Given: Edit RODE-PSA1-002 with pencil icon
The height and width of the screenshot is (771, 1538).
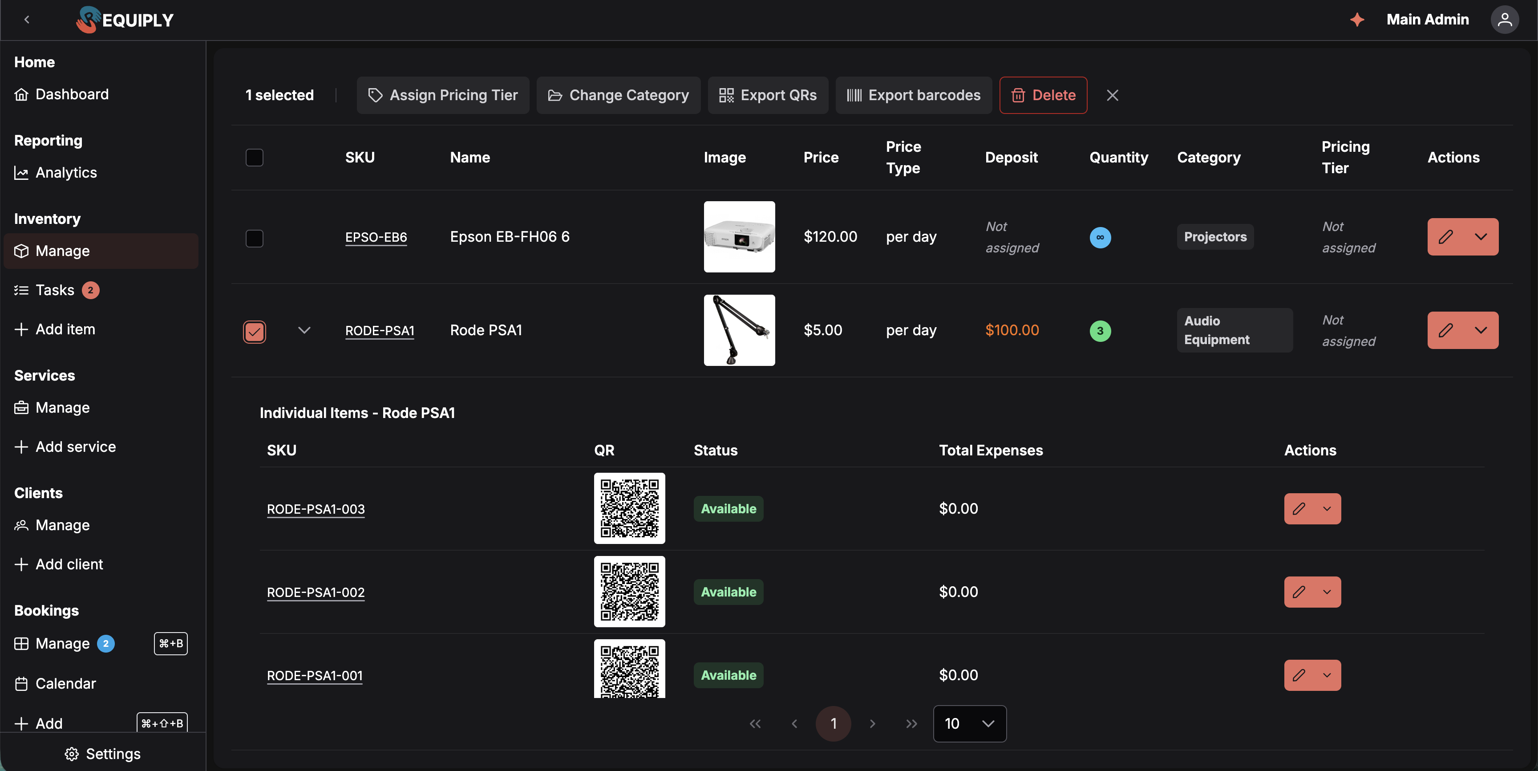Looking at the screenshot, I should click(x=1299, y=592).
